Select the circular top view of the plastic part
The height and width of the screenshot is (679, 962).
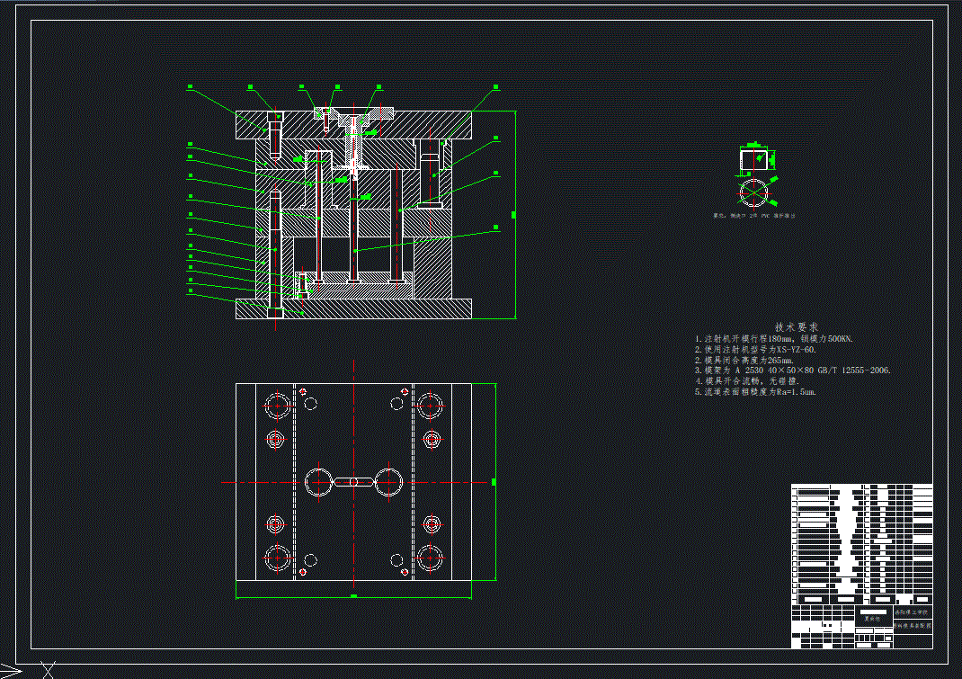[753, 192]
